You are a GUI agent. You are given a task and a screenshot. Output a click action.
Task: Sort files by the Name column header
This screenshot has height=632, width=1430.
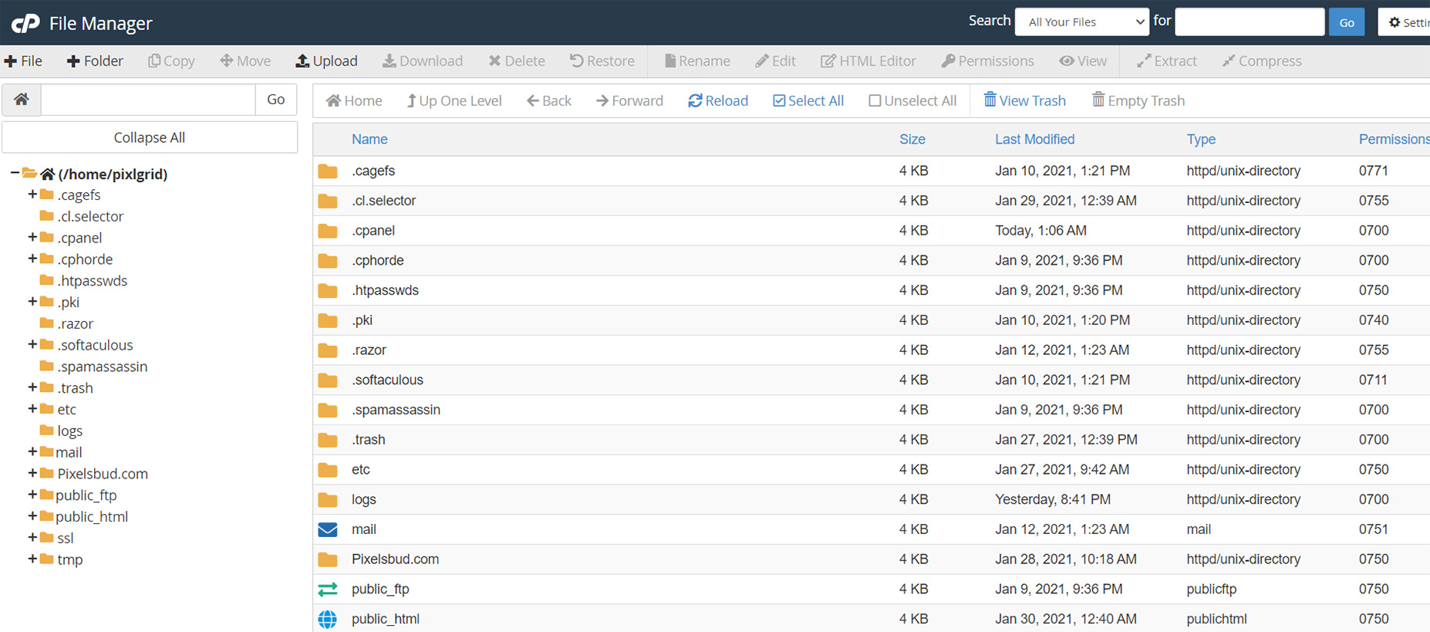point(369,140)
